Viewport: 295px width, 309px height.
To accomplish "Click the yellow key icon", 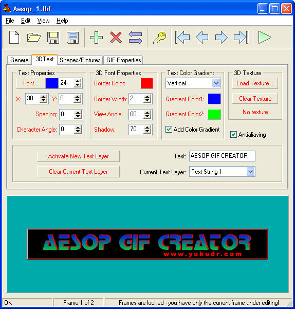I will 159,38.
